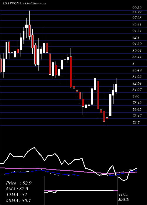
Task: Click the '5MA : 82.5' readout
Action: coord(17,189)
